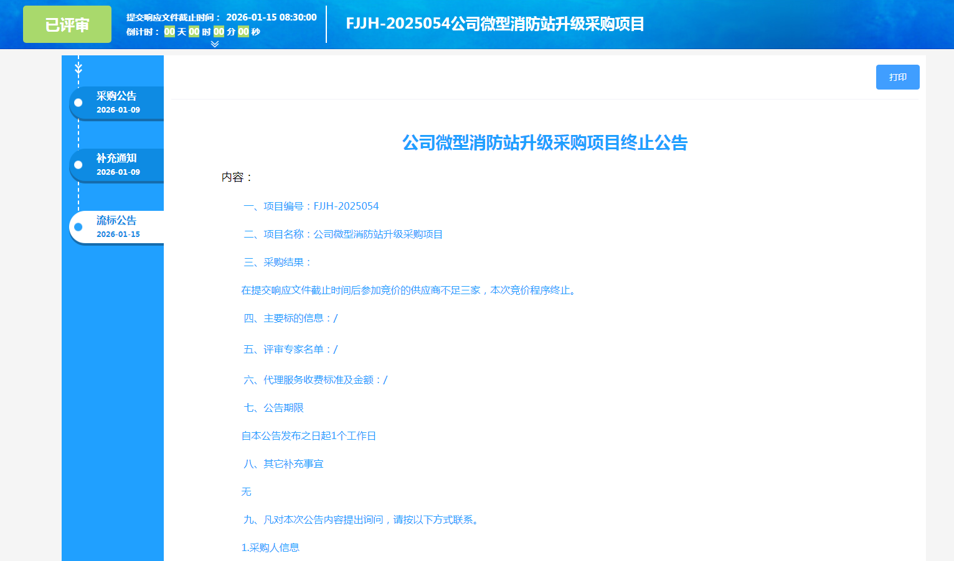This screenshot has width=954, height=561.
Task: Open the 采购公告 timeline tab
Action: [116, 96]
